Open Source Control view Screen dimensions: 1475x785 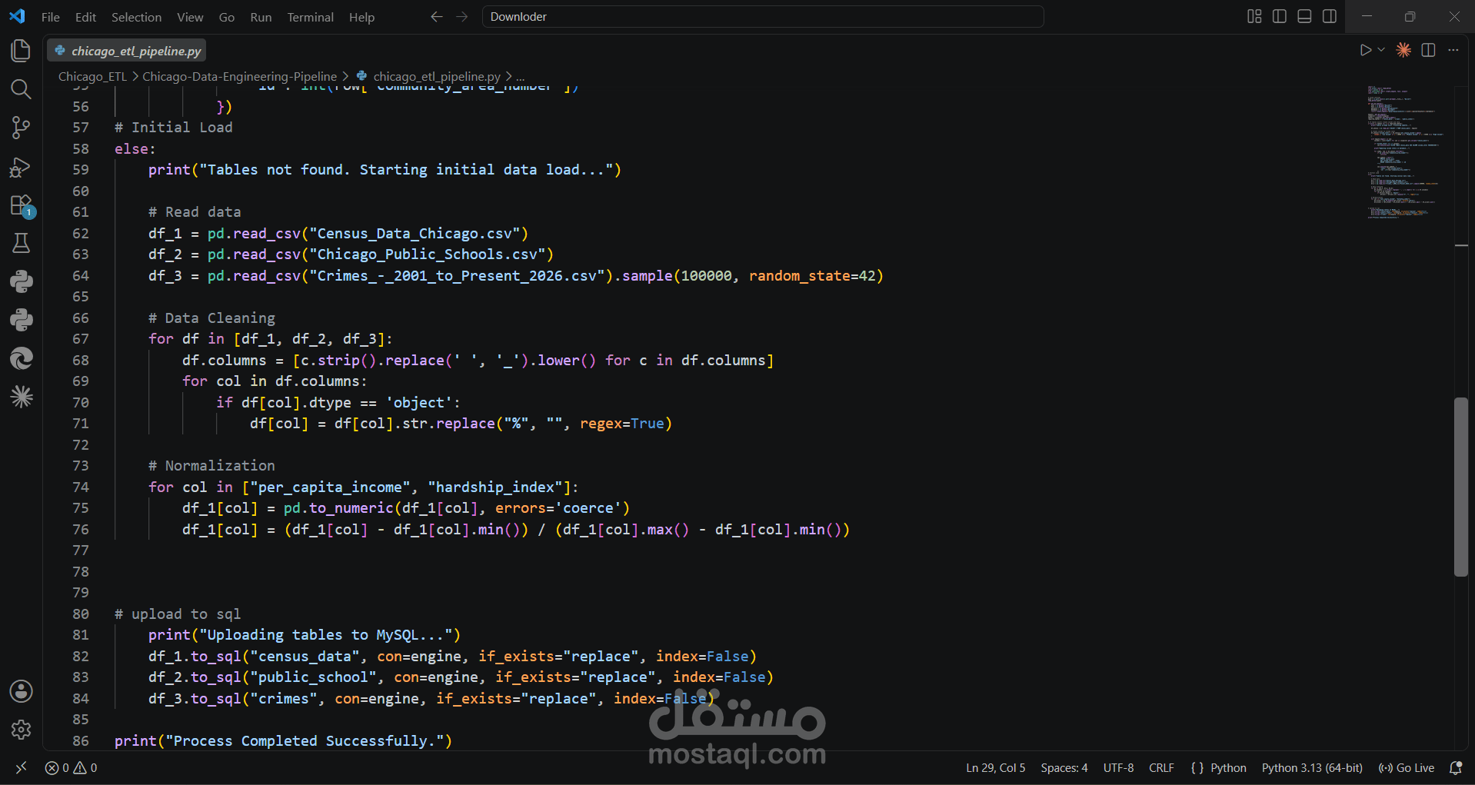(21, 128)
